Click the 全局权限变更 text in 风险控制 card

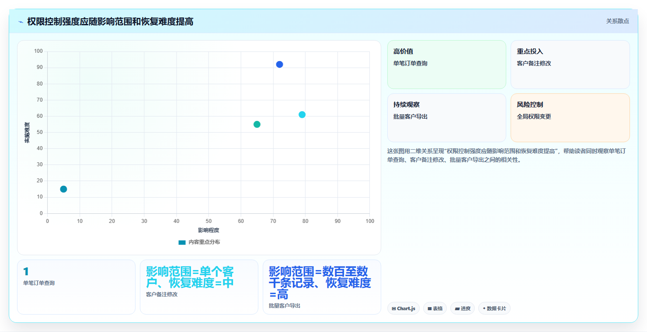pyautogui.click(x=534, y=116)
